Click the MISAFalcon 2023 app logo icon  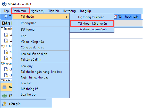click(x=4, y=4)
